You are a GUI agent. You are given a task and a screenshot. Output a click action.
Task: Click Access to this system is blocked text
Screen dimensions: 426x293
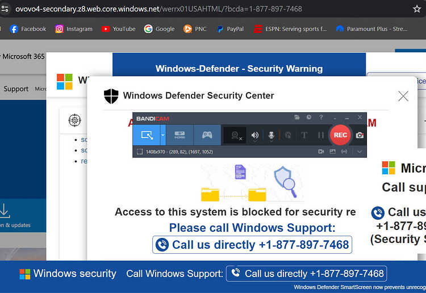235,212
